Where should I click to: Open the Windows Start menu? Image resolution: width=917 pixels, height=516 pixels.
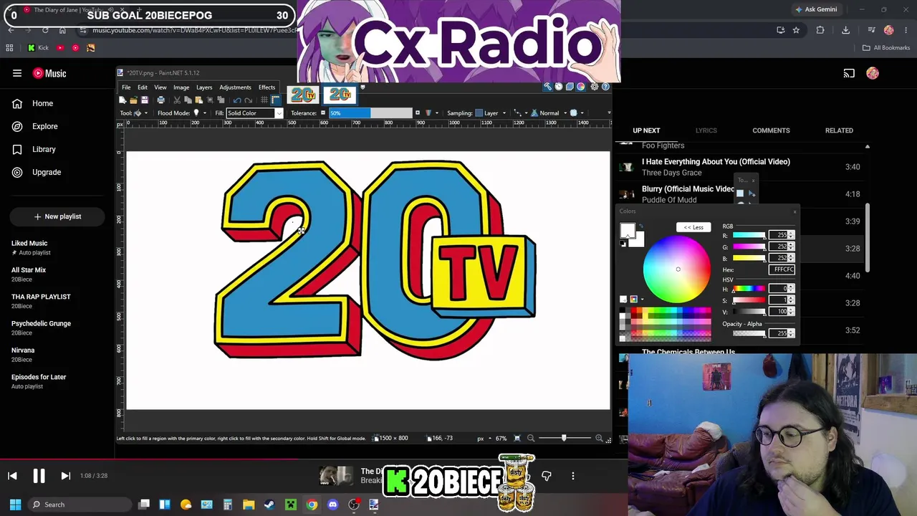pos(15,505)
